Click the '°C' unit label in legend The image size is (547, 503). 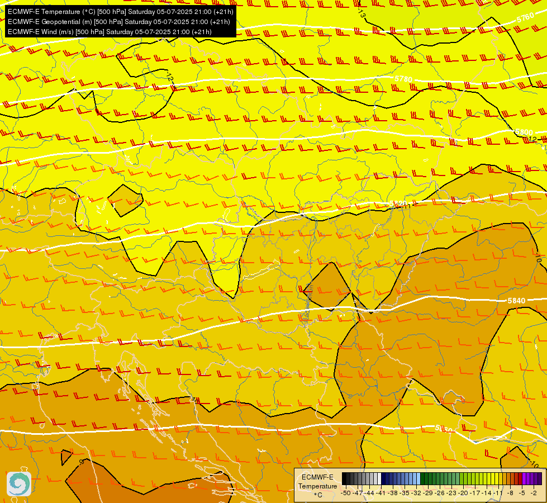click(318, 495)
